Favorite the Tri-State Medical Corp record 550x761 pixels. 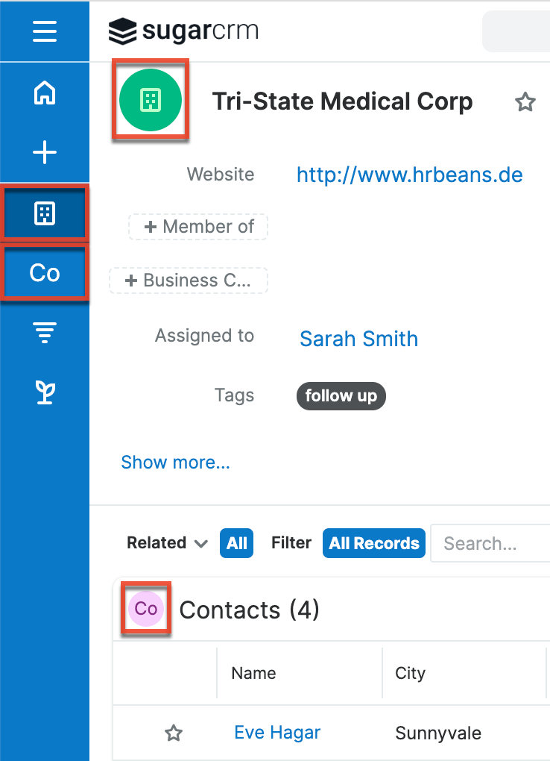tap(525, 102)
